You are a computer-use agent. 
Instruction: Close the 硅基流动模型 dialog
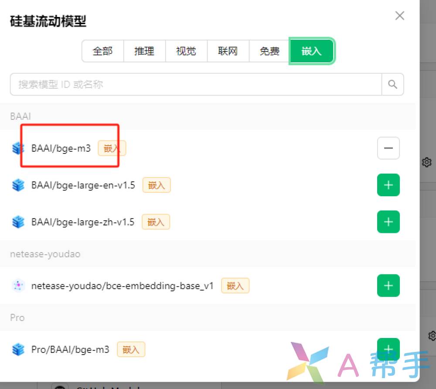(399, 16)
